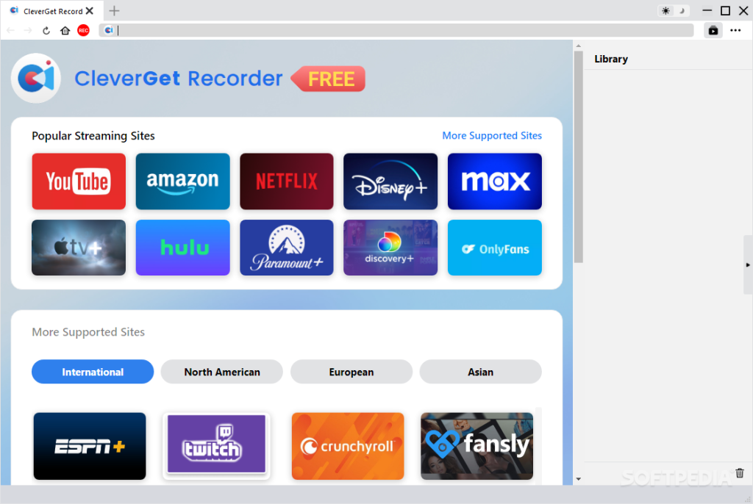Screen dimensions: 753x504
Task: Collapse the Library panel side arrow
Action: click(x=748, y=264)
